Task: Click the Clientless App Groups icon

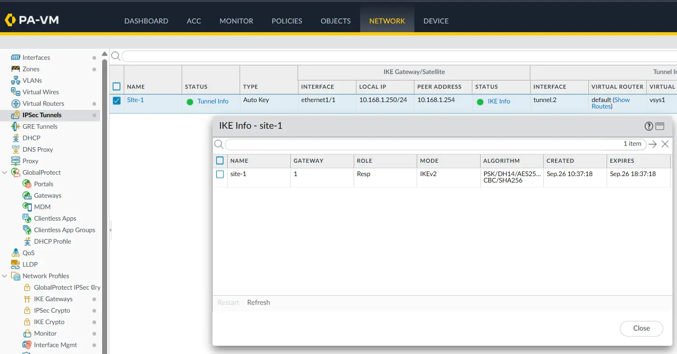Action: click(x=27, y=230)
